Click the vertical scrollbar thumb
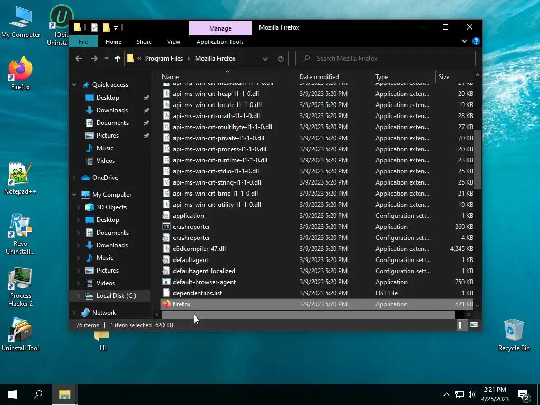The width and height of the screenshot is (540, 405). tap(477, 160)
